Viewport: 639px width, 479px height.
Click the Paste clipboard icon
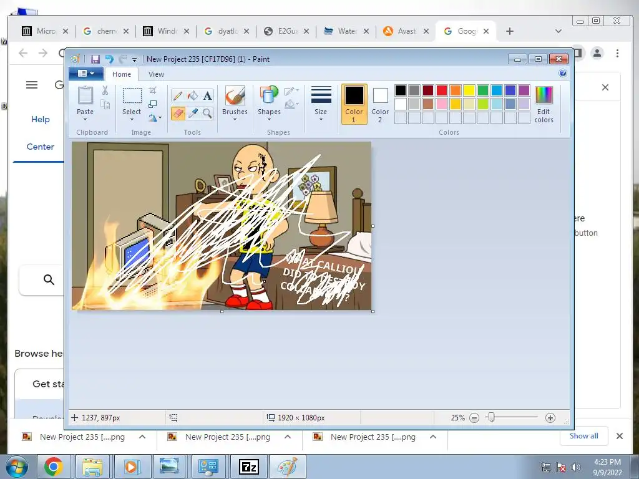pos(85,95)
